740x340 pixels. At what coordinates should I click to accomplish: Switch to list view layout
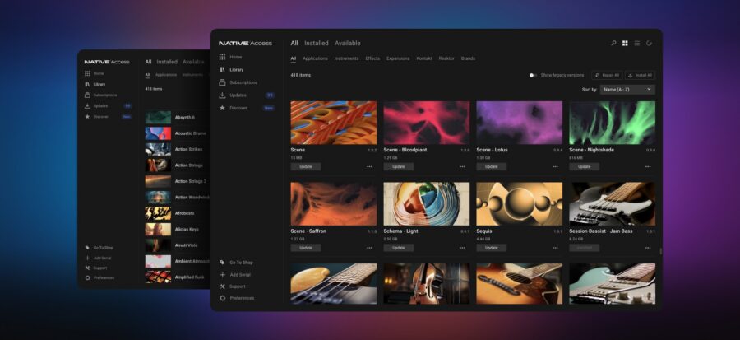coord(637,43)
